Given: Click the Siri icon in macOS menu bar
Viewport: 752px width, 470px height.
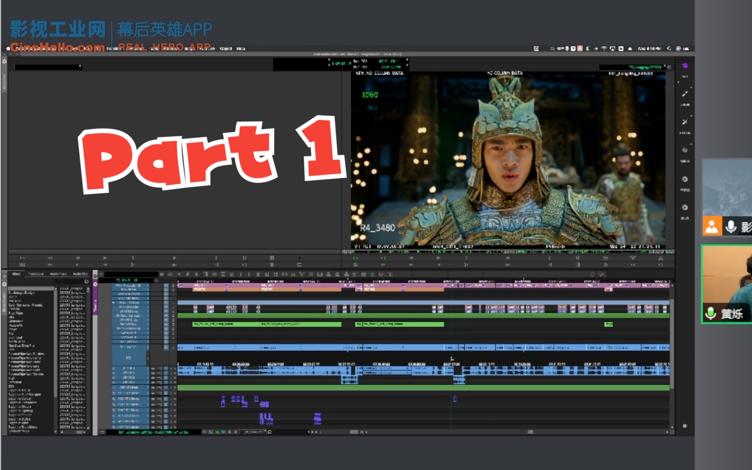Looking at the screenshot, I should pos(678,48).
